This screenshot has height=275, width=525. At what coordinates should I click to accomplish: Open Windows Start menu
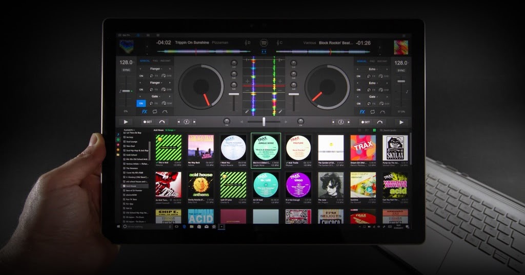118,226
